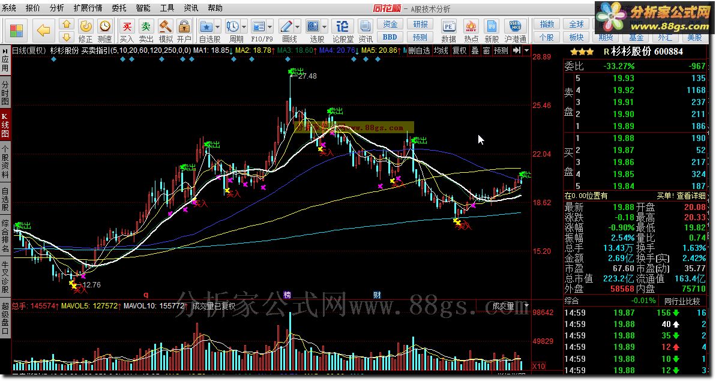Screen dimensions: 716x381
Task: Toggle 预测 in the chart toolbar
Action: 501,50
